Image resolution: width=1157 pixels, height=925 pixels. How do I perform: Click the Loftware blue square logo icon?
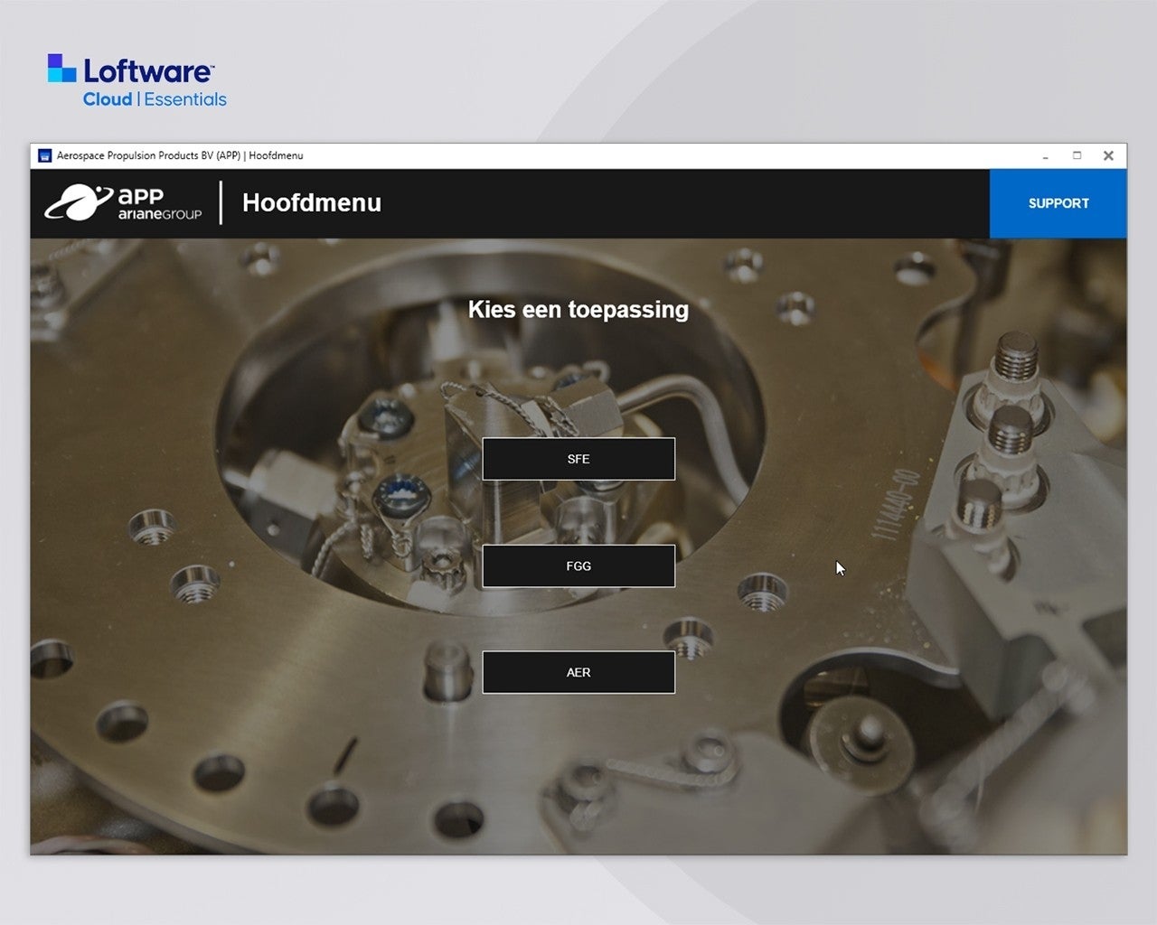click(61, 69)
